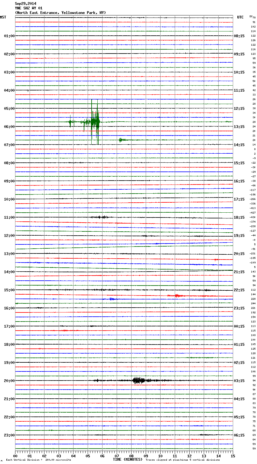Click the "18:15" UTC time label
Image resolution: width=257 pixels, height=464 pixels.
click(239, 217)
